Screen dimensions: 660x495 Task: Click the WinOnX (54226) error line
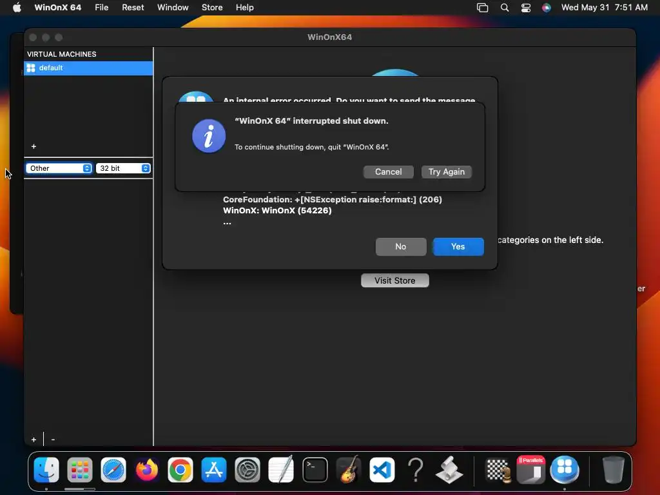(277, 211)
